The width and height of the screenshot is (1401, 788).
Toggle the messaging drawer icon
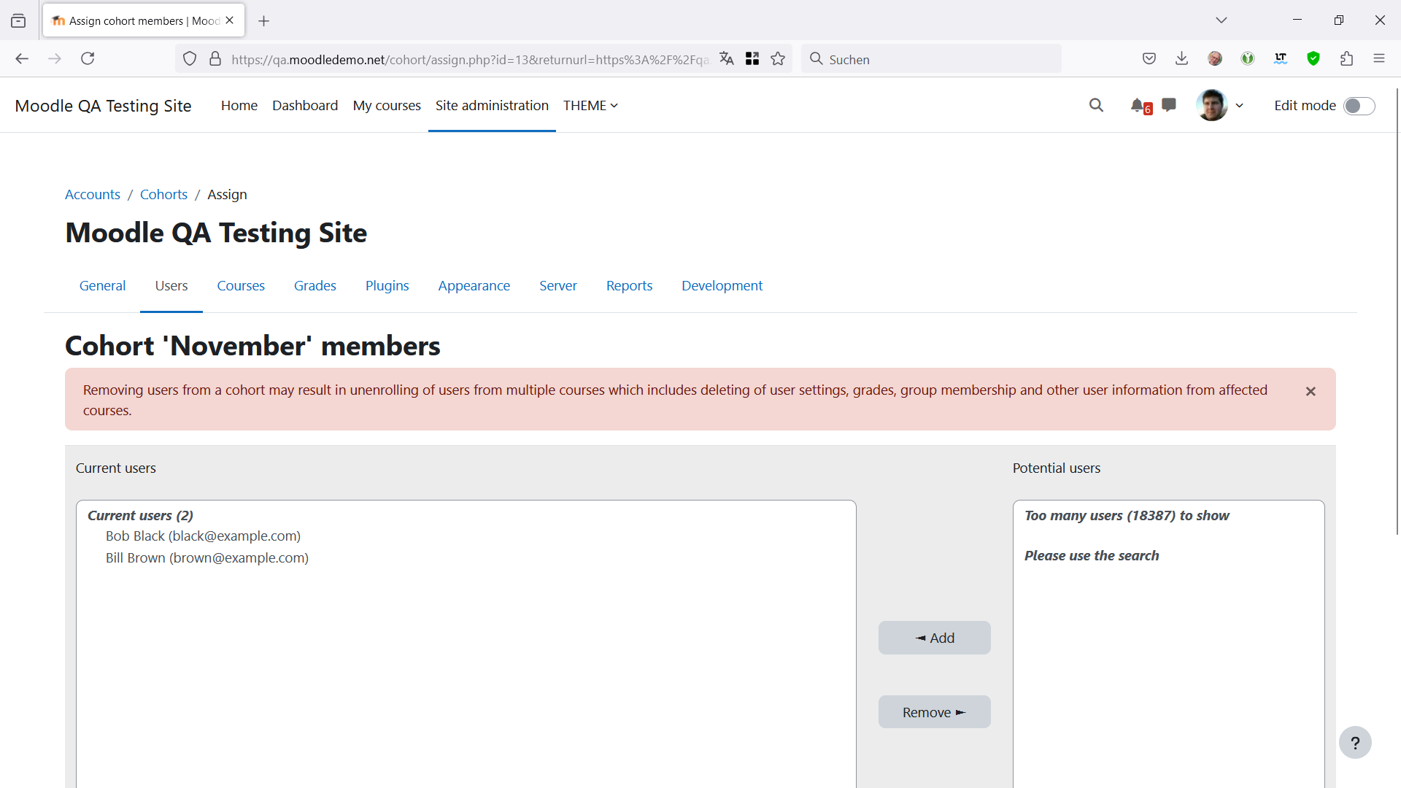pos(1169,106)
